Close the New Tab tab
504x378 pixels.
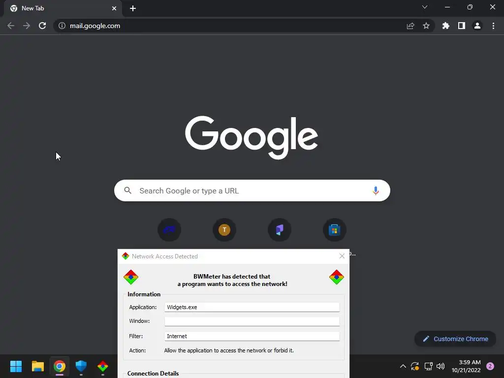tap(114, 8)
